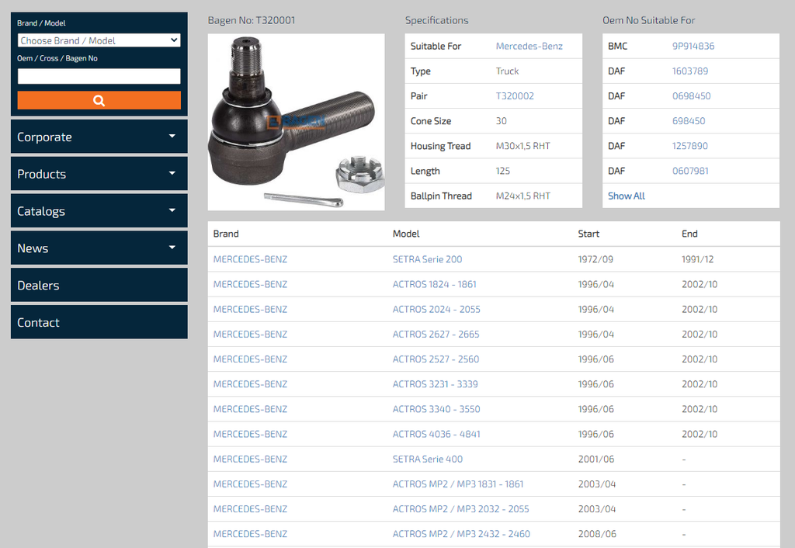Select Housing Tread value M30x1,5 RHT
Viewport: 795px width, 548px height.
(522, 146)
